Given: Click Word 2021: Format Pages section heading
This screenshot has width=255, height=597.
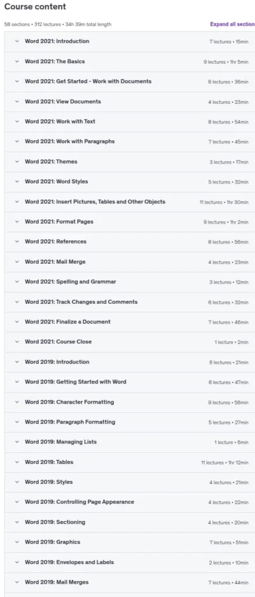Looking at the screenshot, I should (59, 222).
